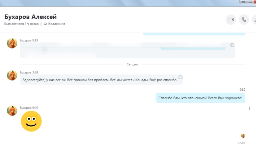React to the blurred 9:19 message
The image size is (256, 144).
[x=232, y=45]
